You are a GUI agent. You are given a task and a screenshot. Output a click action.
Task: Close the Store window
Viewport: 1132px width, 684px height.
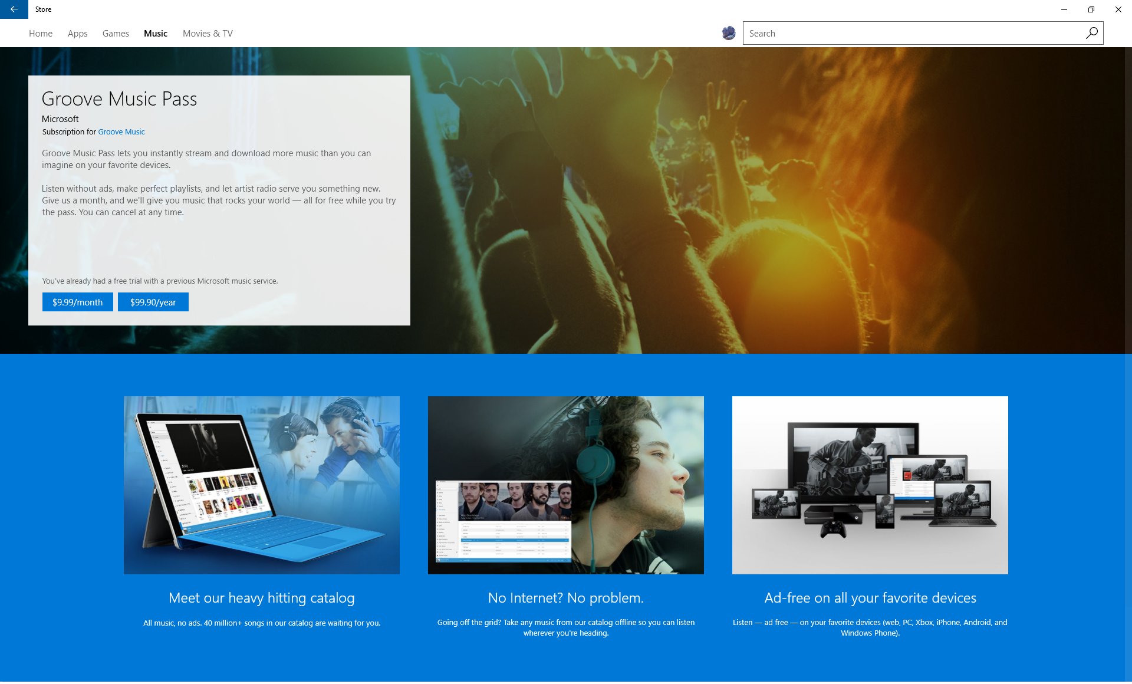[1118, 9]
